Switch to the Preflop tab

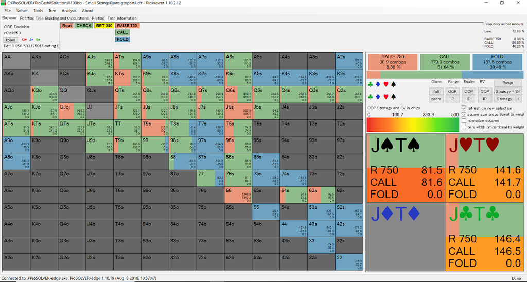(x=98, y=18)
